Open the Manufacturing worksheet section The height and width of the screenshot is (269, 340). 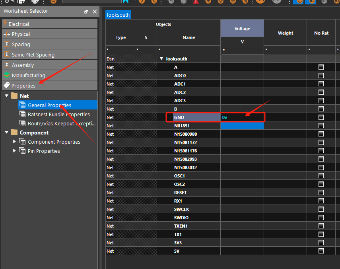[x=50, y=75]
